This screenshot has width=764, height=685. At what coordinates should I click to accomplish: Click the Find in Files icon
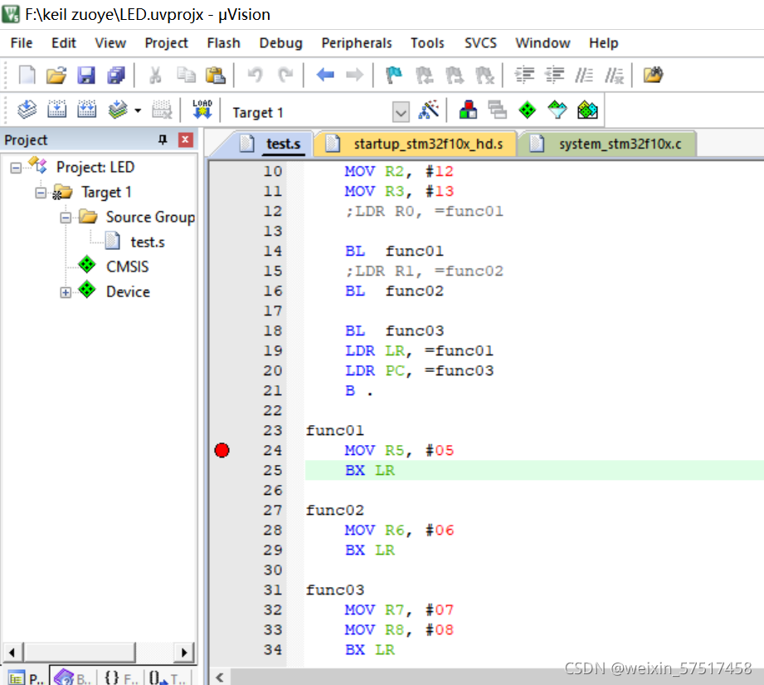coord(654,75)
